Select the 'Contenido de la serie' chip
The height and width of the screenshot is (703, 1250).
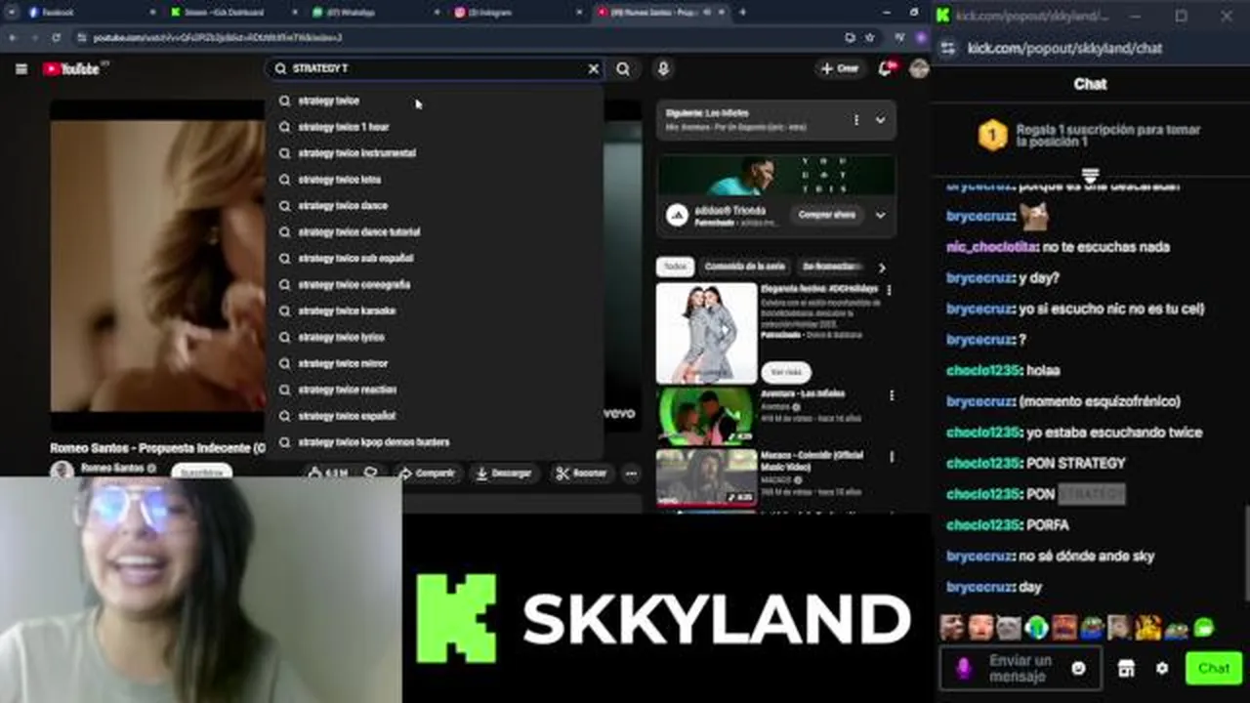pos(745,267)
